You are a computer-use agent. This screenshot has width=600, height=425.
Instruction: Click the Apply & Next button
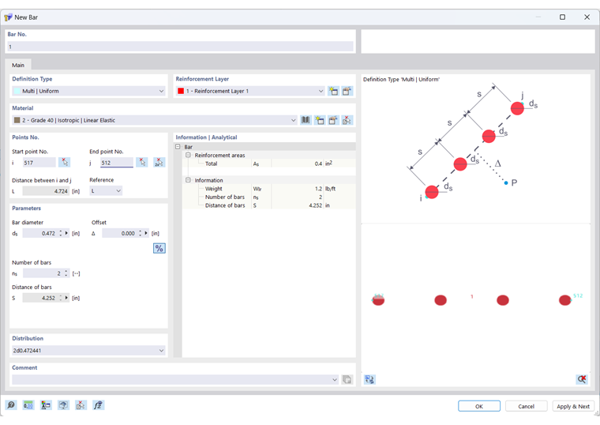coord(573,406)
